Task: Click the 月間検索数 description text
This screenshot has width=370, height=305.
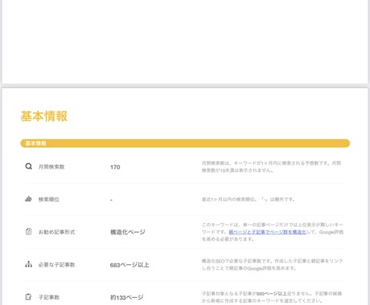Action: [271, 167]
